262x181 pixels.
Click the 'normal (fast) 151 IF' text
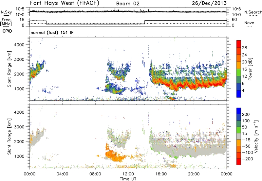tap(52, 32)
